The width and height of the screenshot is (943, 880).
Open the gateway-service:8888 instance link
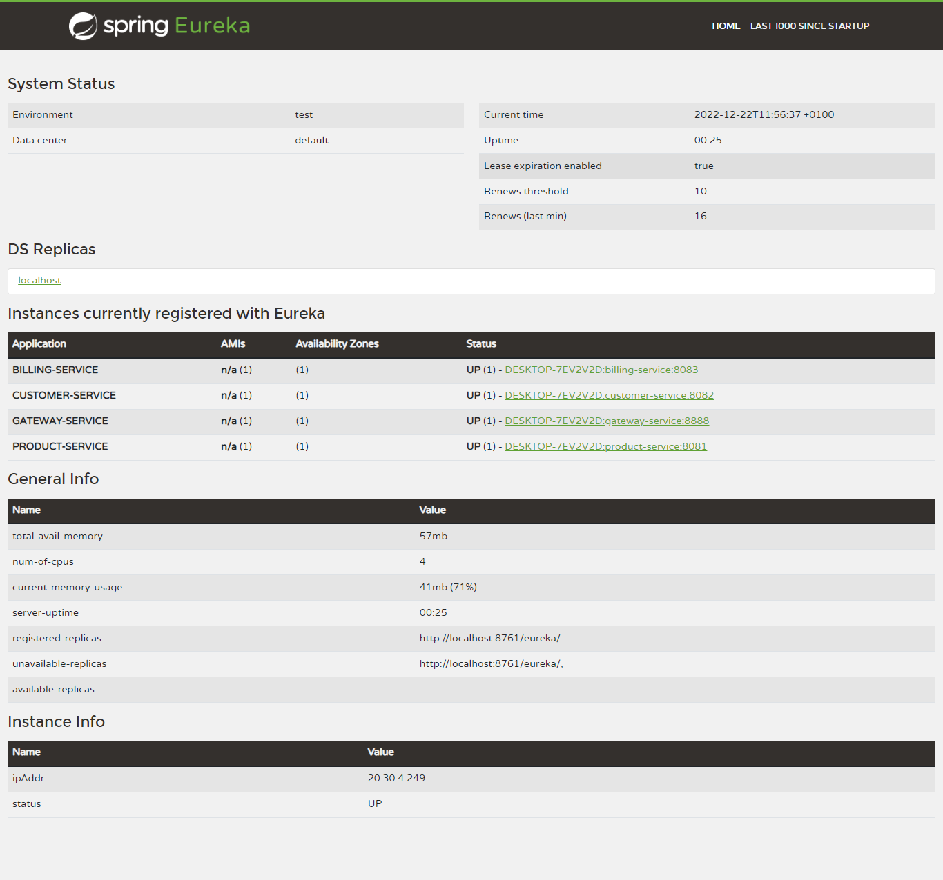pos(607,421)
